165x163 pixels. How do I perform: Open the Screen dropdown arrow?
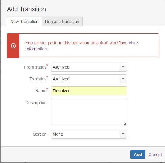tap(123, 134)
